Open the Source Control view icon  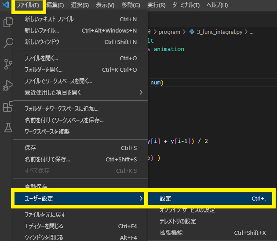click(x=7, y=64)
